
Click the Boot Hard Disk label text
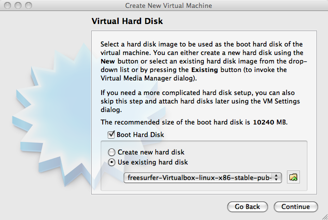point(140,134)
